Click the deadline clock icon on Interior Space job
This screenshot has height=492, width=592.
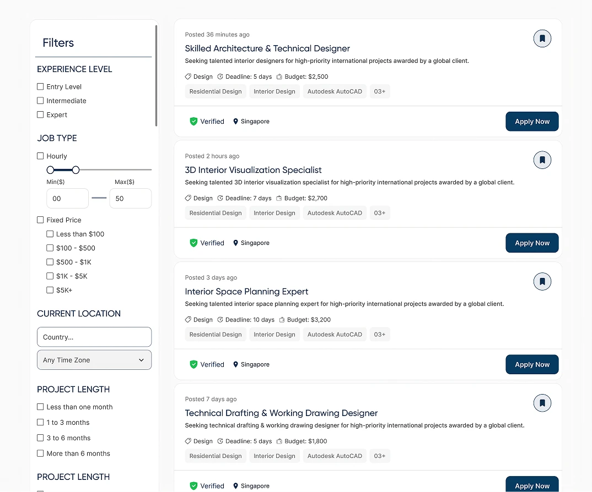pos(220,320)
